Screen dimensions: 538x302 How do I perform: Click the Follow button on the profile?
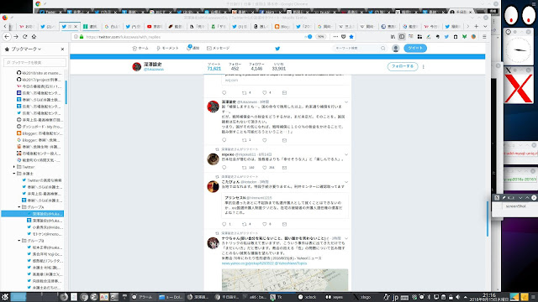[x=403, y=66]
